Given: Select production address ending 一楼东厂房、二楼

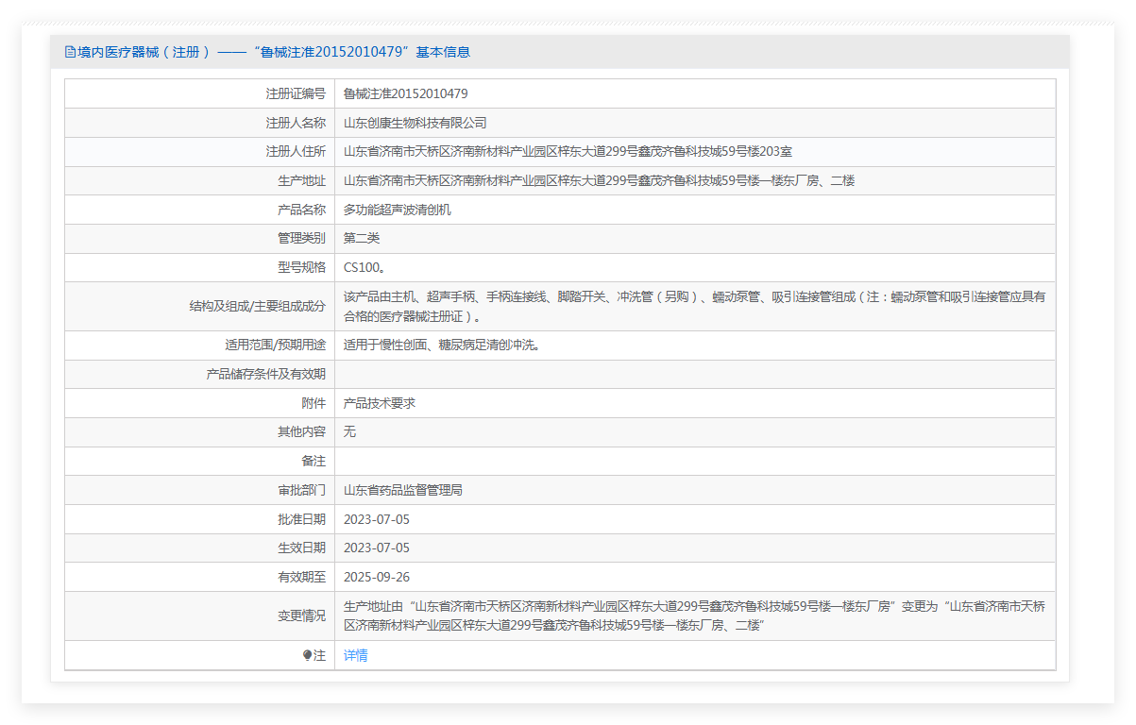Looking at the screenshot, I should 599,180.
